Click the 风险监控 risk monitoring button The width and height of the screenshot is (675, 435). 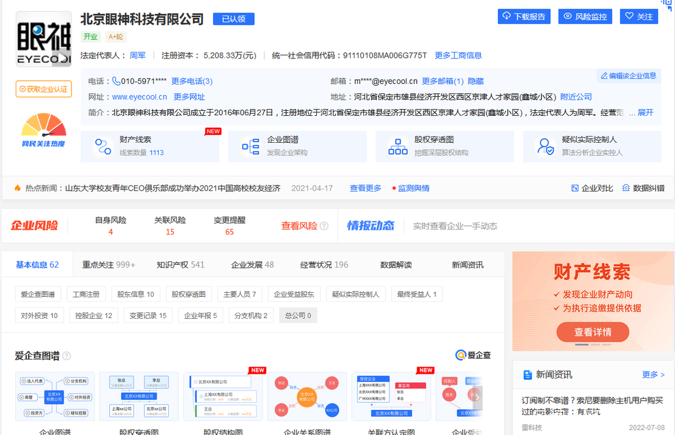tap(585, 16)
